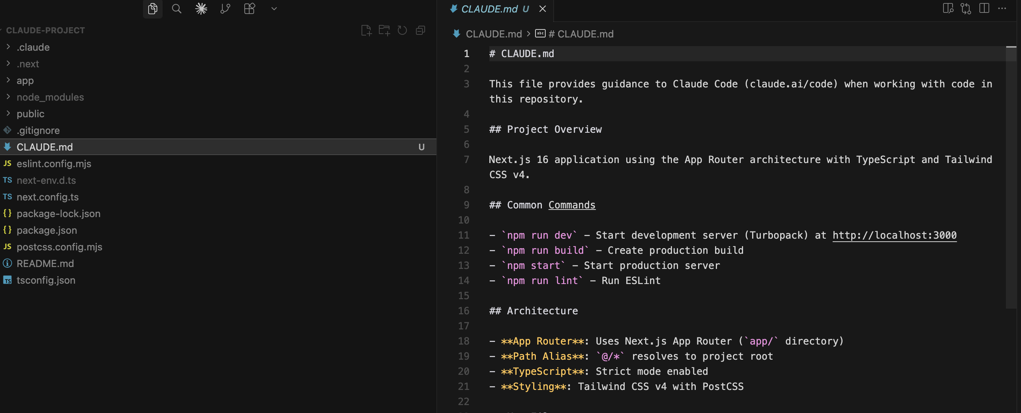Open markdown preview to the side

948,8
